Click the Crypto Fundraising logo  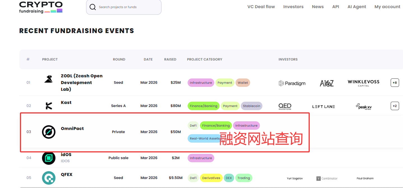click(x=41, y=7)
